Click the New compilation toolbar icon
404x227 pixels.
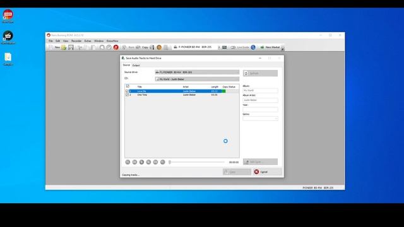(54, 47)
